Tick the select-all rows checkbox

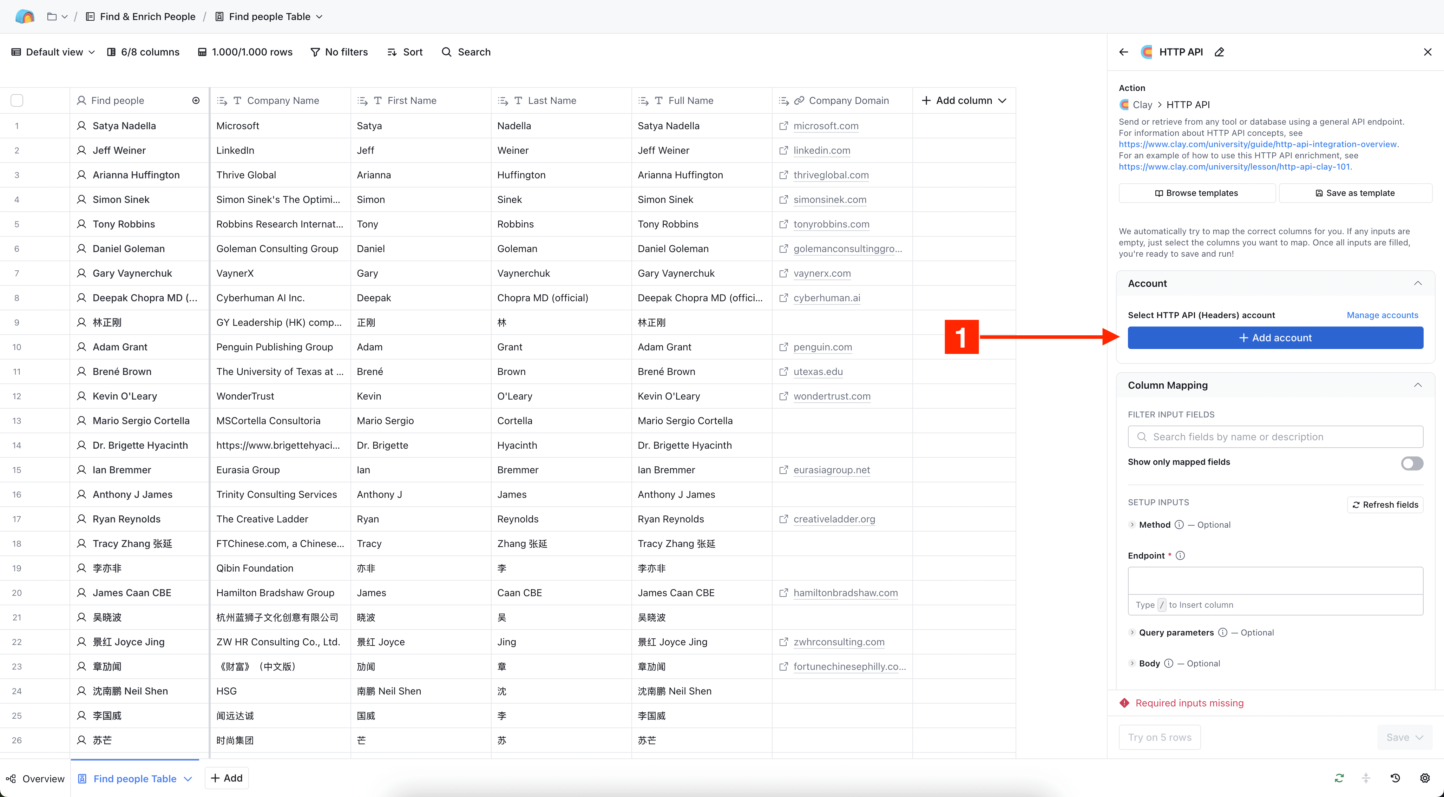coord(17,100)
